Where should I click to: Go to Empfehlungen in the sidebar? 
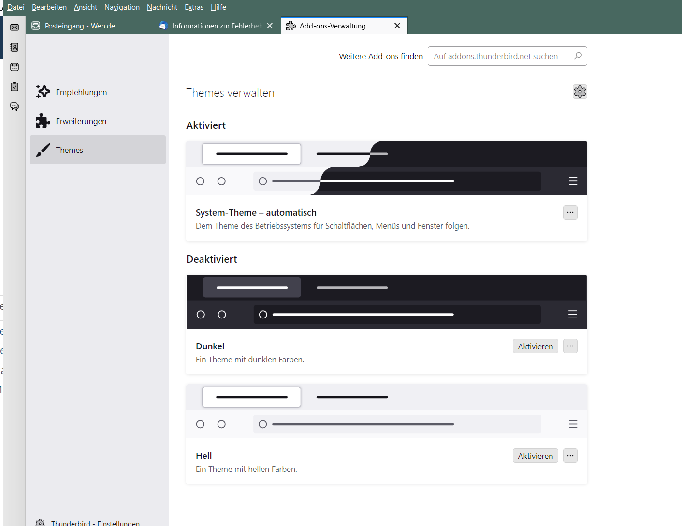click(x=81, y=92)
